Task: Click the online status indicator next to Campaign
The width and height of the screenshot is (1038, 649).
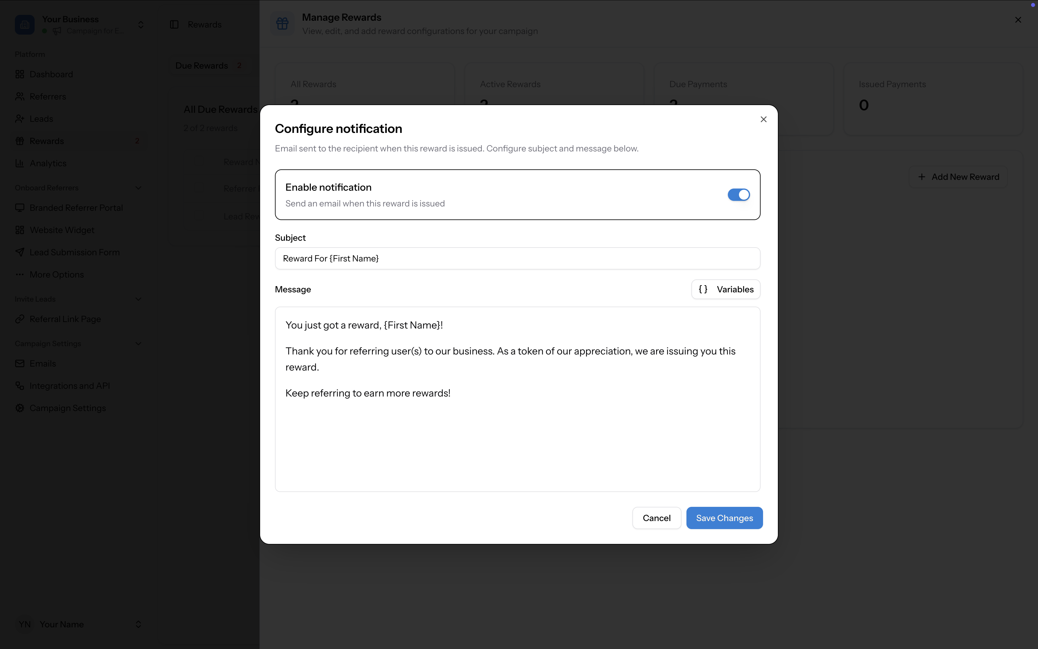Action: tap(44, 31)
